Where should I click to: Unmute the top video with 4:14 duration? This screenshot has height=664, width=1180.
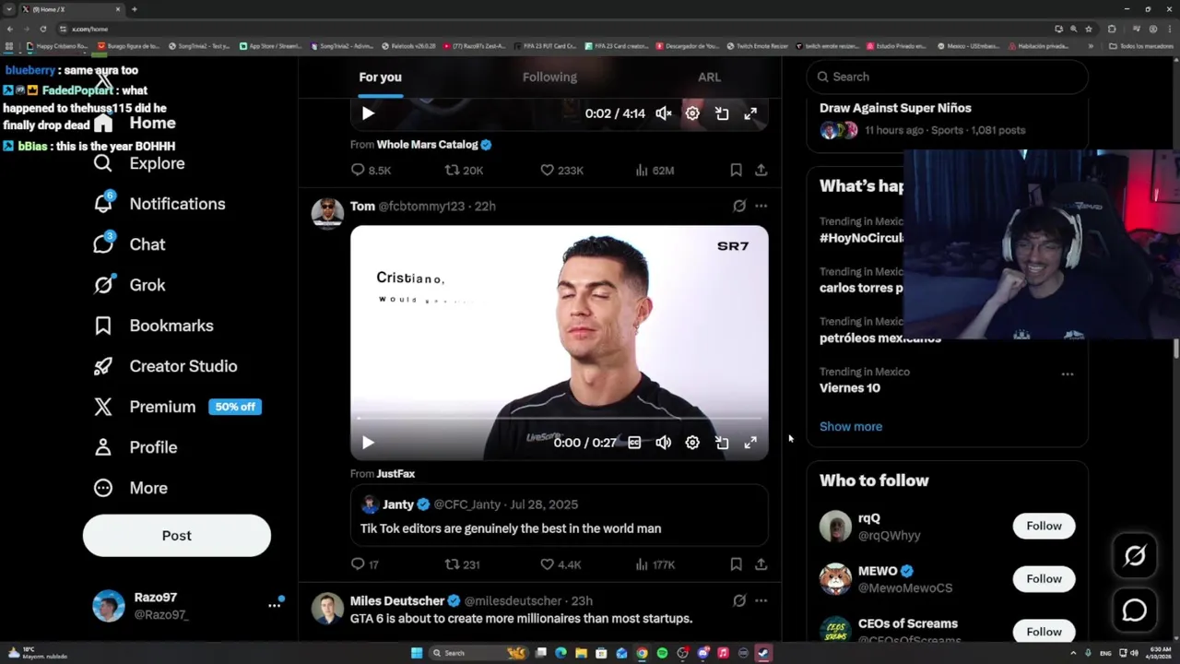coord(663,113)
